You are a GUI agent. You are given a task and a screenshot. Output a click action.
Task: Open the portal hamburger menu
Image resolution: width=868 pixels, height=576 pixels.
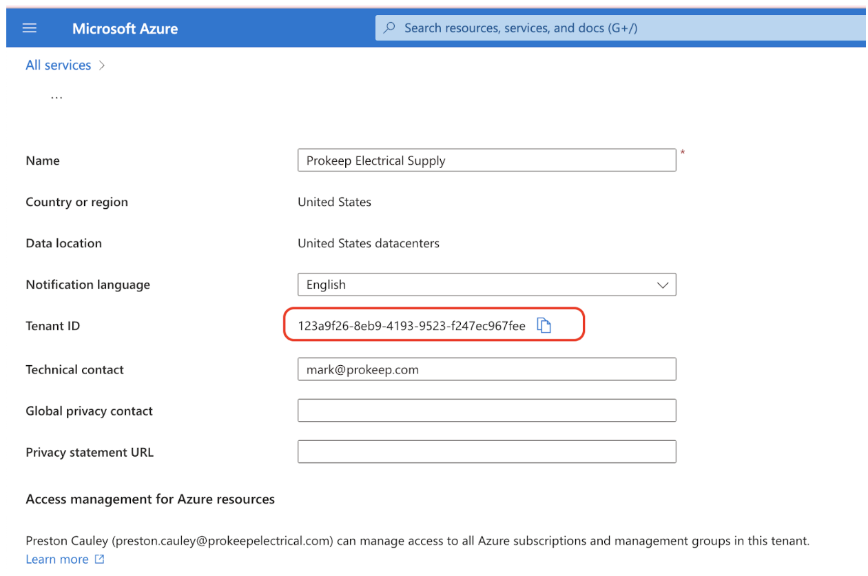point(29,28)
